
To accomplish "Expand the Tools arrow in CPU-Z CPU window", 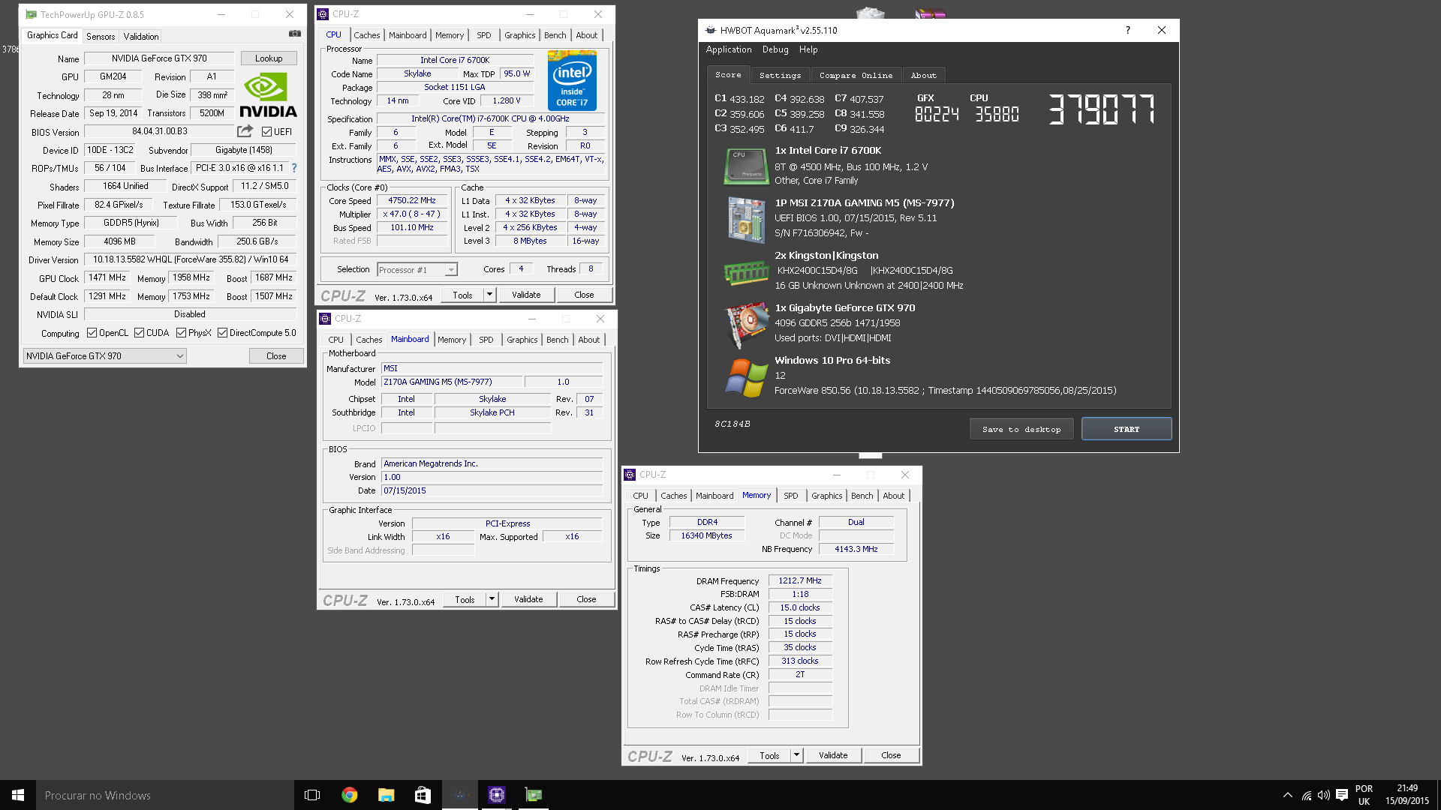I will [x=489, y=295].
